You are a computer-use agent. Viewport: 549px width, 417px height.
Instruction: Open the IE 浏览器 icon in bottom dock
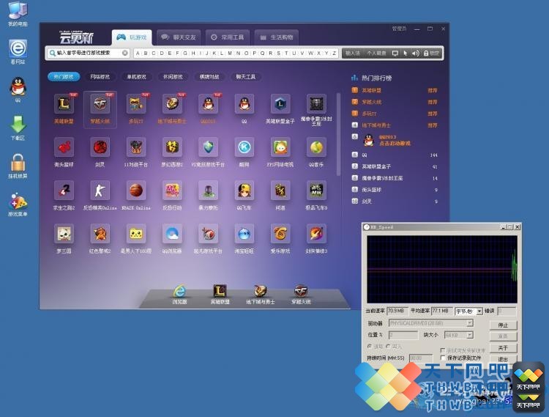click(x=179, y=292)
